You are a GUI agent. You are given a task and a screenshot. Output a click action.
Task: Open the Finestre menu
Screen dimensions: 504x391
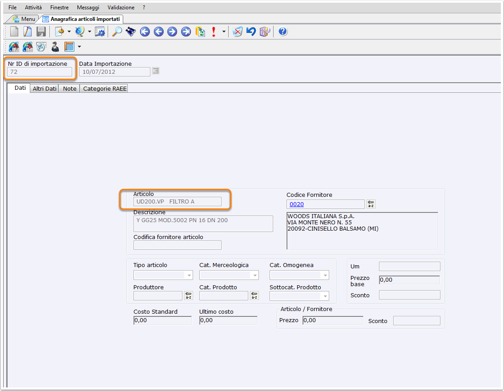coord(60,8)
